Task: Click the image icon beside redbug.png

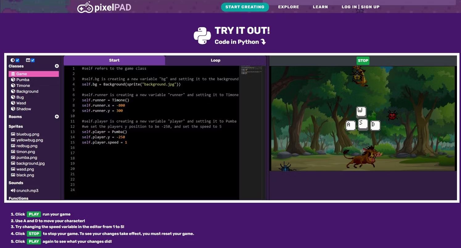Action: coord(13,146)
